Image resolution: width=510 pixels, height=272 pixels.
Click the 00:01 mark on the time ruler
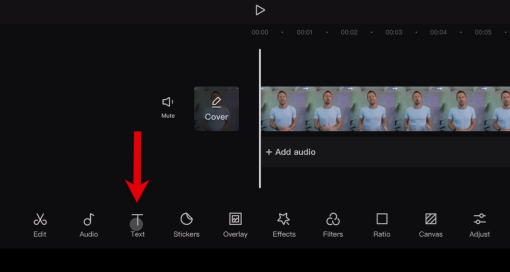(x=304, y=33)
